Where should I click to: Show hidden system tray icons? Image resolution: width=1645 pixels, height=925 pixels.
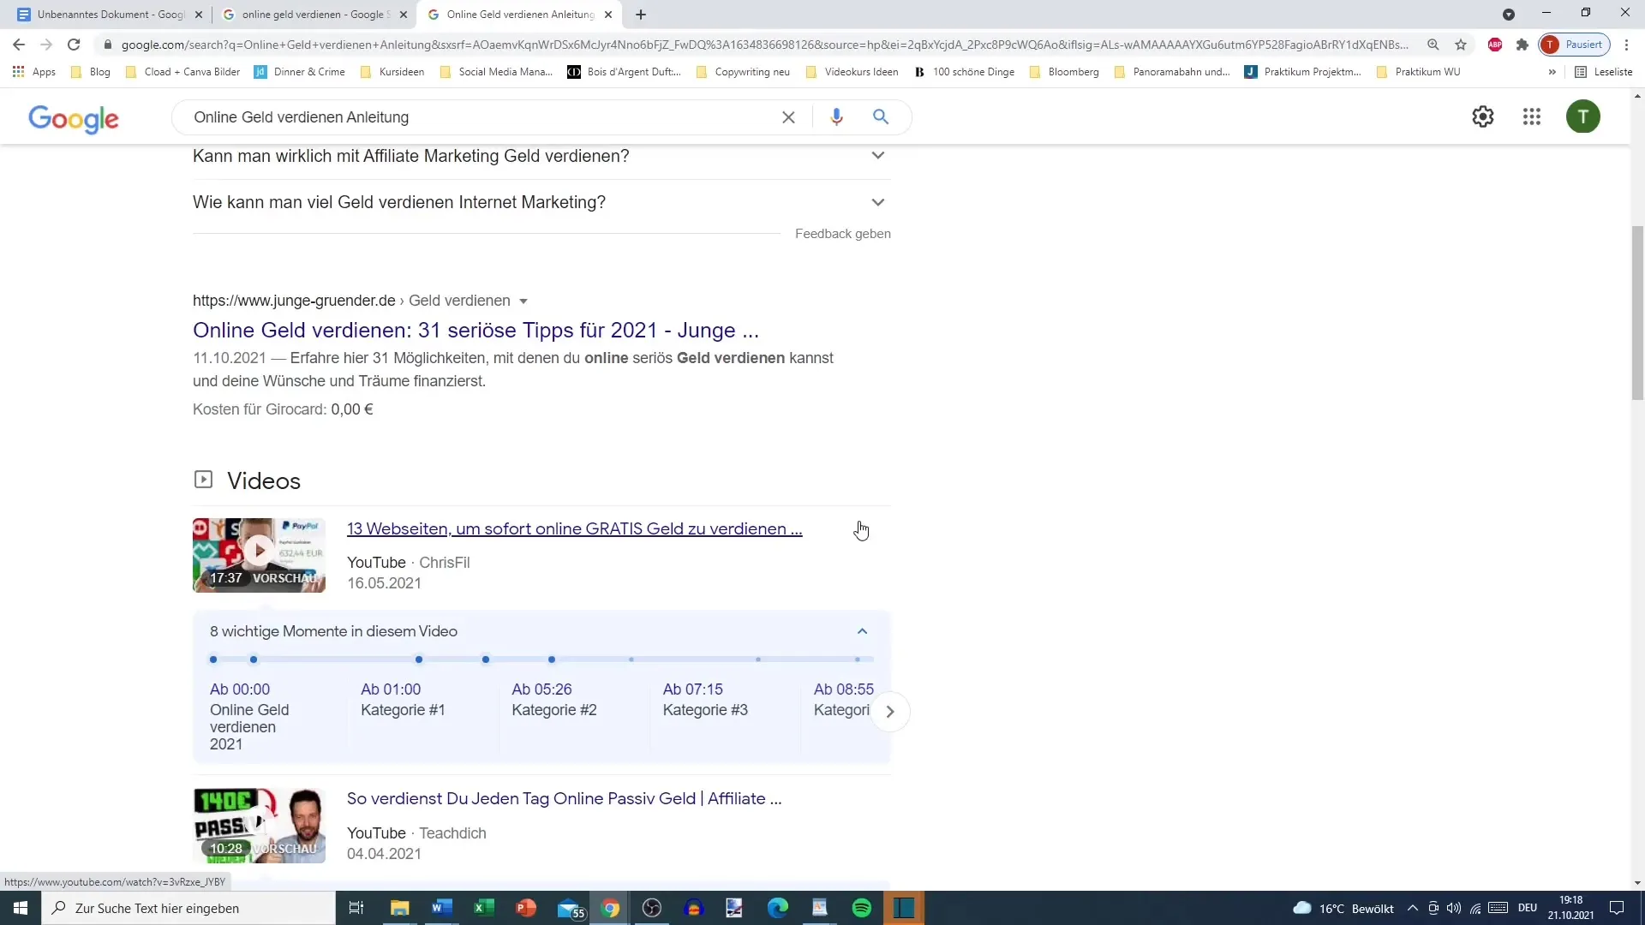point(1413,908)
